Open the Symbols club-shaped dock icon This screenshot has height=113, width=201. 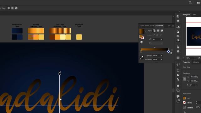coord(178,51)
